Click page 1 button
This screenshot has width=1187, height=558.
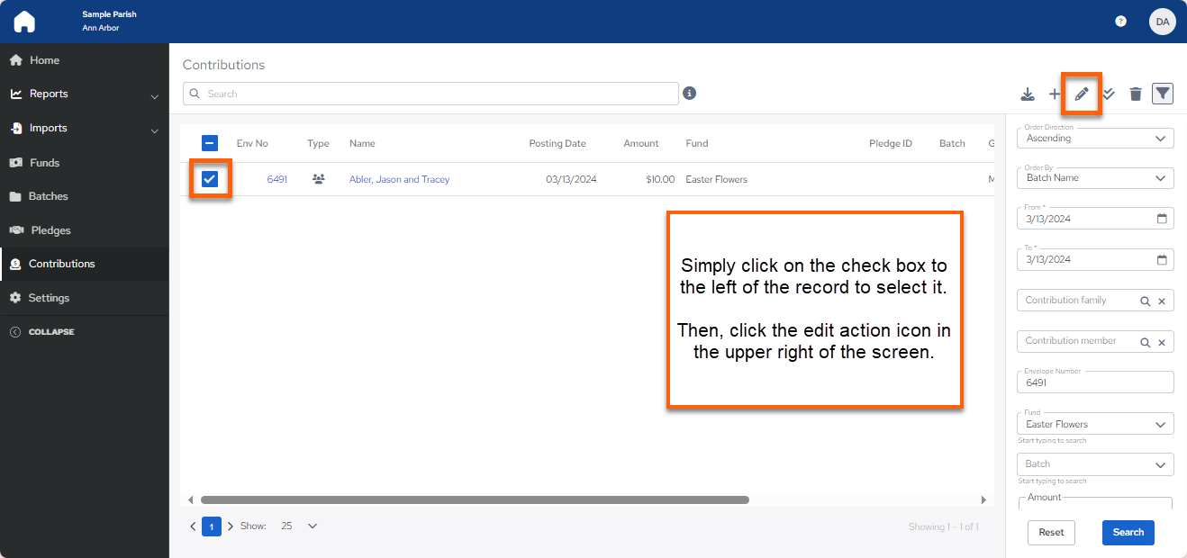(x=212, y=526)
